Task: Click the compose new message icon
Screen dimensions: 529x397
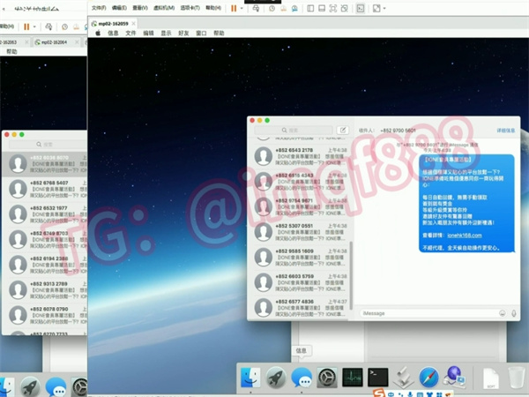Action: coord(343,130)
